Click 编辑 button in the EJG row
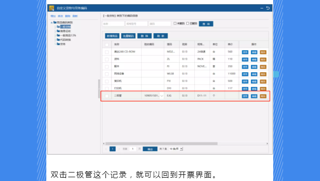320x181 pixels. pos(254,96)
